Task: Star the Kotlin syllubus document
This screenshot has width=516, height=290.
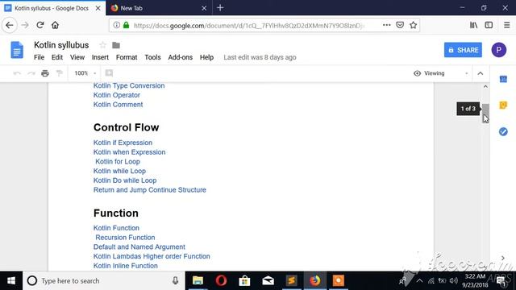Action: (102, 45)
